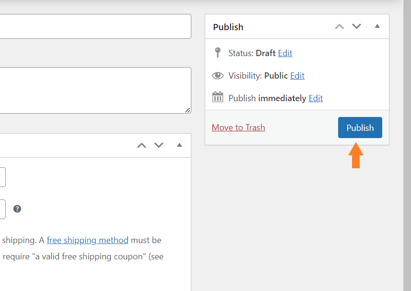Click the status key pin icon
411x291 pixels.
pyautogui.click(x=218, y=53)
